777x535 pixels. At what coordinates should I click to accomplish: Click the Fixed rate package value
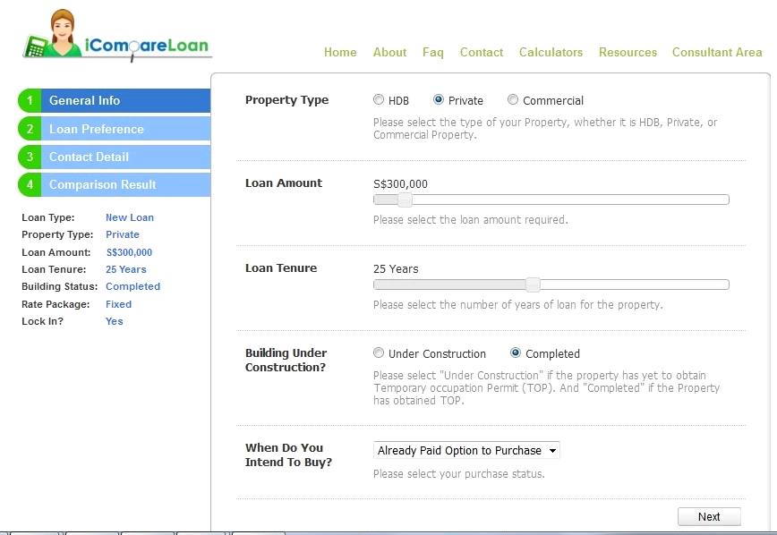[x=118, y=304]
